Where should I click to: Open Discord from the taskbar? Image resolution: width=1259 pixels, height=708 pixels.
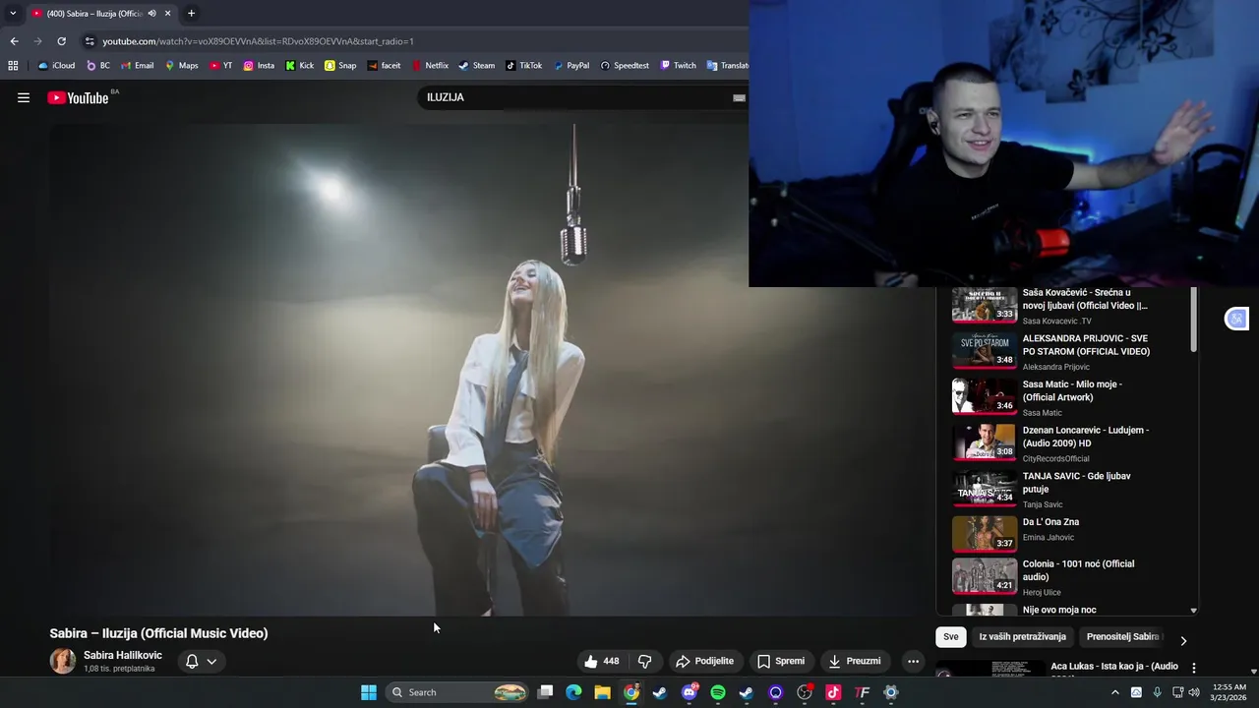click(x=689, y=692)
